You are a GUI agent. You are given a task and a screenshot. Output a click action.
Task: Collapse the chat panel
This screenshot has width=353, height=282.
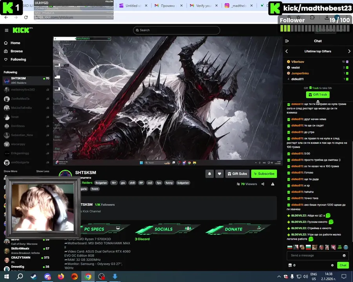coord(287,41)
